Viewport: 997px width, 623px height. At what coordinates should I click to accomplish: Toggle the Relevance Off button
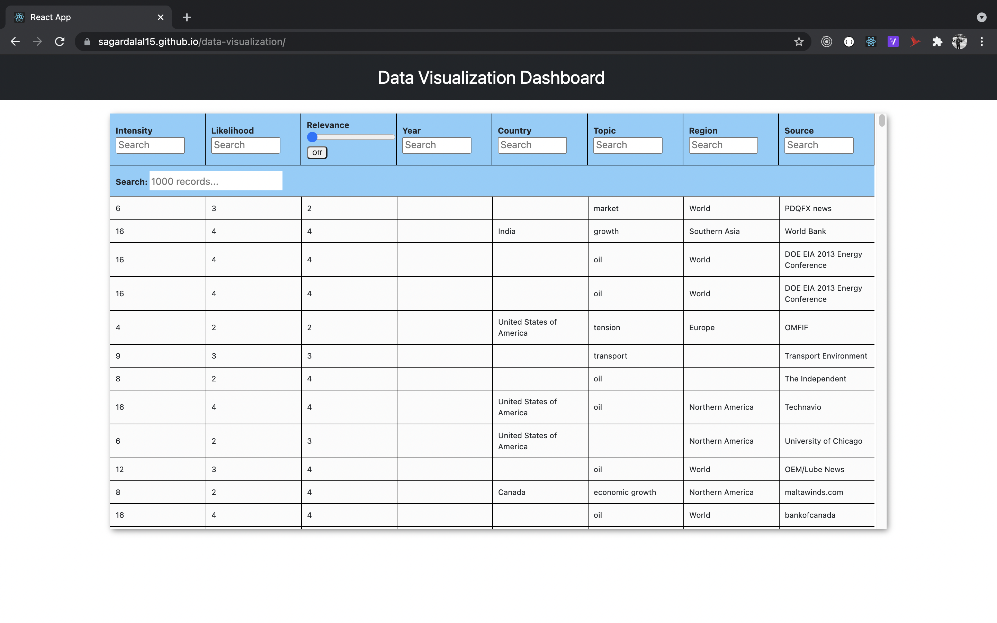(317, 153)
